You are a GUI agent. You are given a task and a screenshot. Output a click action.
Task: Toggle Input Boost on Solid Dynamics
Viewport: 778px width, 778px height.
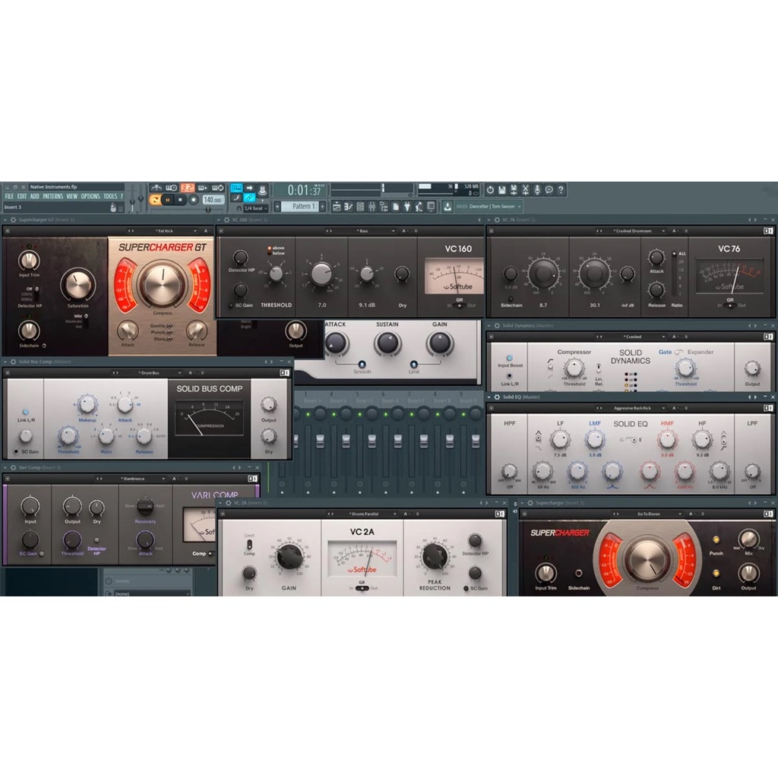510,358
